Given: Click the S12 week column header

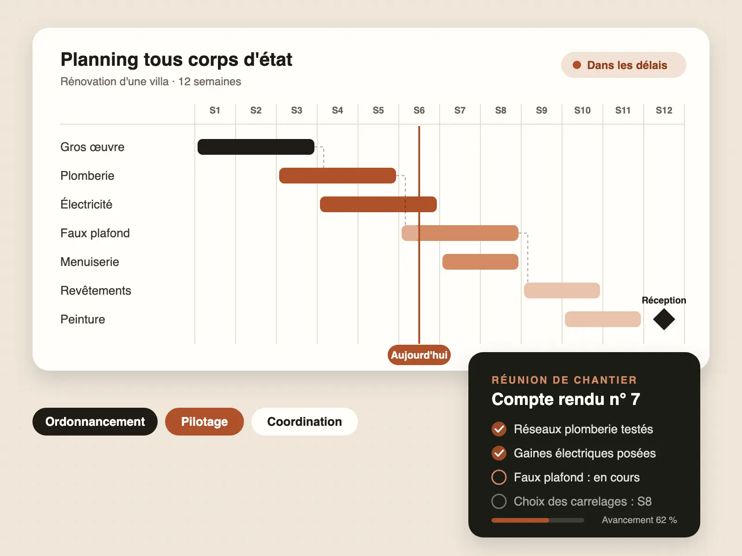Looking at the screenshot, I should click(664, 110).
